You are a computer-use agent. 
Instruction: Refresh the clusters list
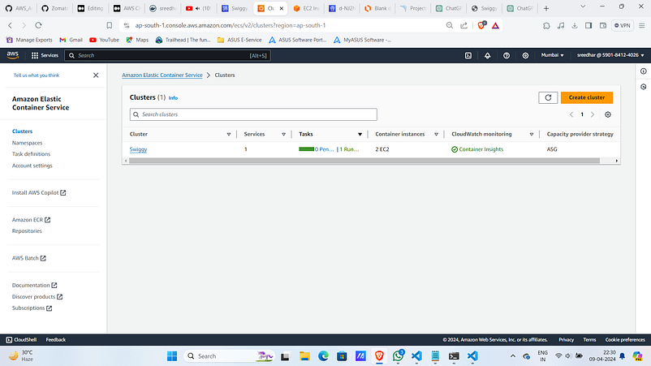coord(548,97)
